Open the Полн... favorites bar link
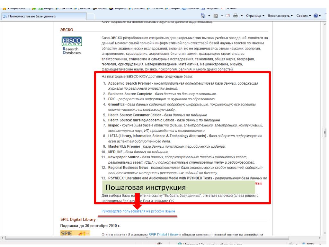 tap(190, 8)
